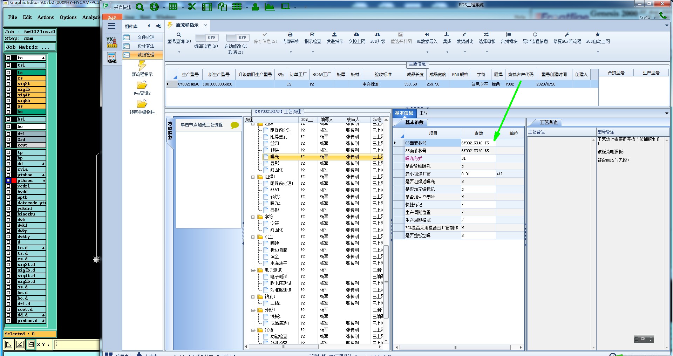Open dropdown arrow under MI数据导入
Image resolution: width=673 pixels, height=356 pixels.
[x=427, y=52]
